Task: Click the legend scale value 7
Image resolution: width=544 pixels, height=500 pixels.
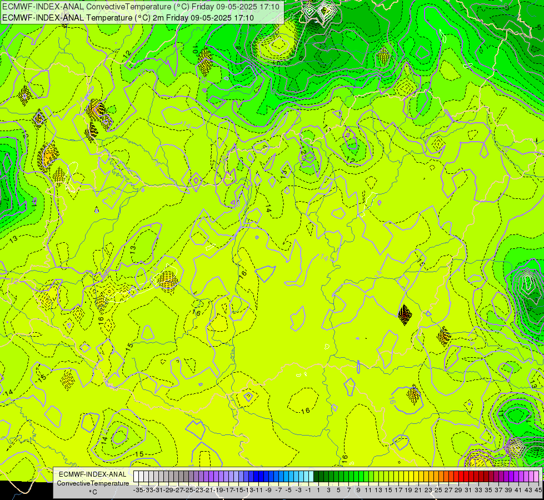Action: [348, 490]
